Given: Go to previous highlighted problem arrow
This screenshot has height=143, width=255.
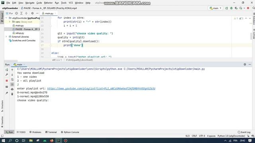Looking at the screenshot, I should point(246,19).
